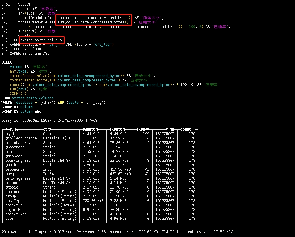Click the Int64 type in @seq row
The image size is (295, 237).
(48, 174)
